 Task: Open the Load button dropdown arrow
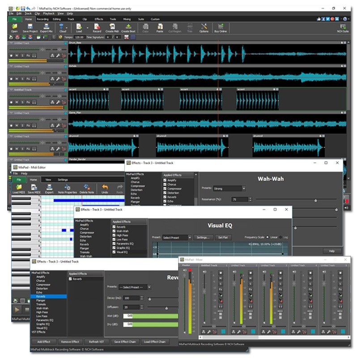(87, 28)
